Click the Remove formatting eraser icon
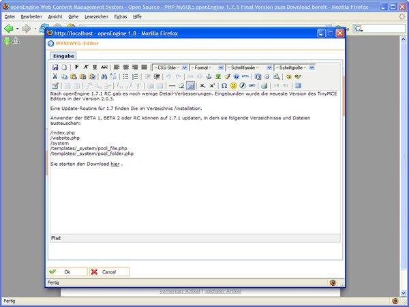409x307 pixels. click(x=181, y=86)
